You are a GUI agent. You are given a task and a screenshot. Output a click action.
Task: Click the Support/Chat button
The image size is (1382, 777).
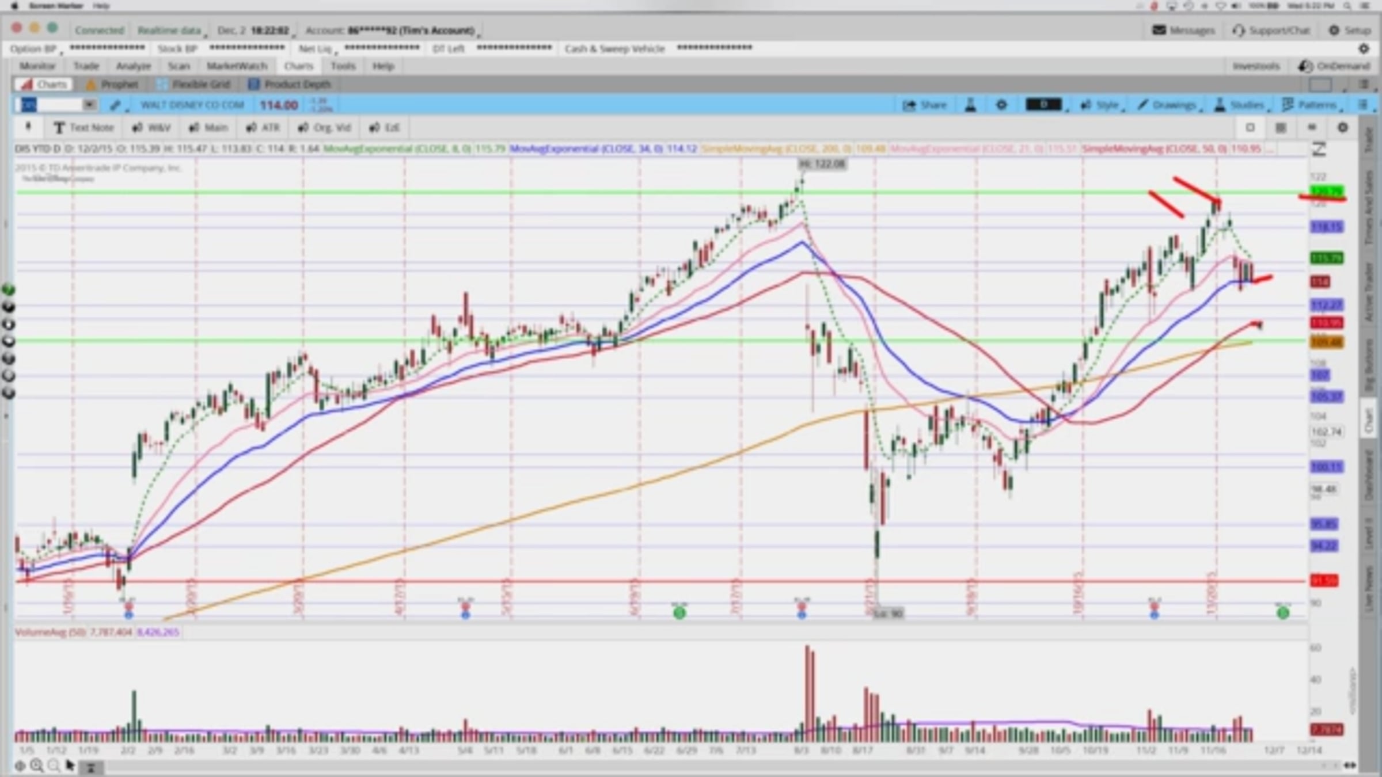1271,31
